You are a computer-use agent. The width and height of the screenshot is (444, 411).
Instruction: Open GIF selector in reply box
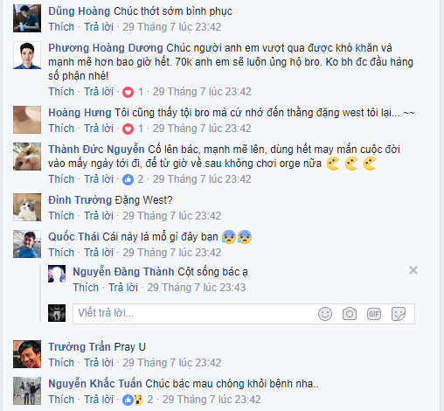click(374, 314)
